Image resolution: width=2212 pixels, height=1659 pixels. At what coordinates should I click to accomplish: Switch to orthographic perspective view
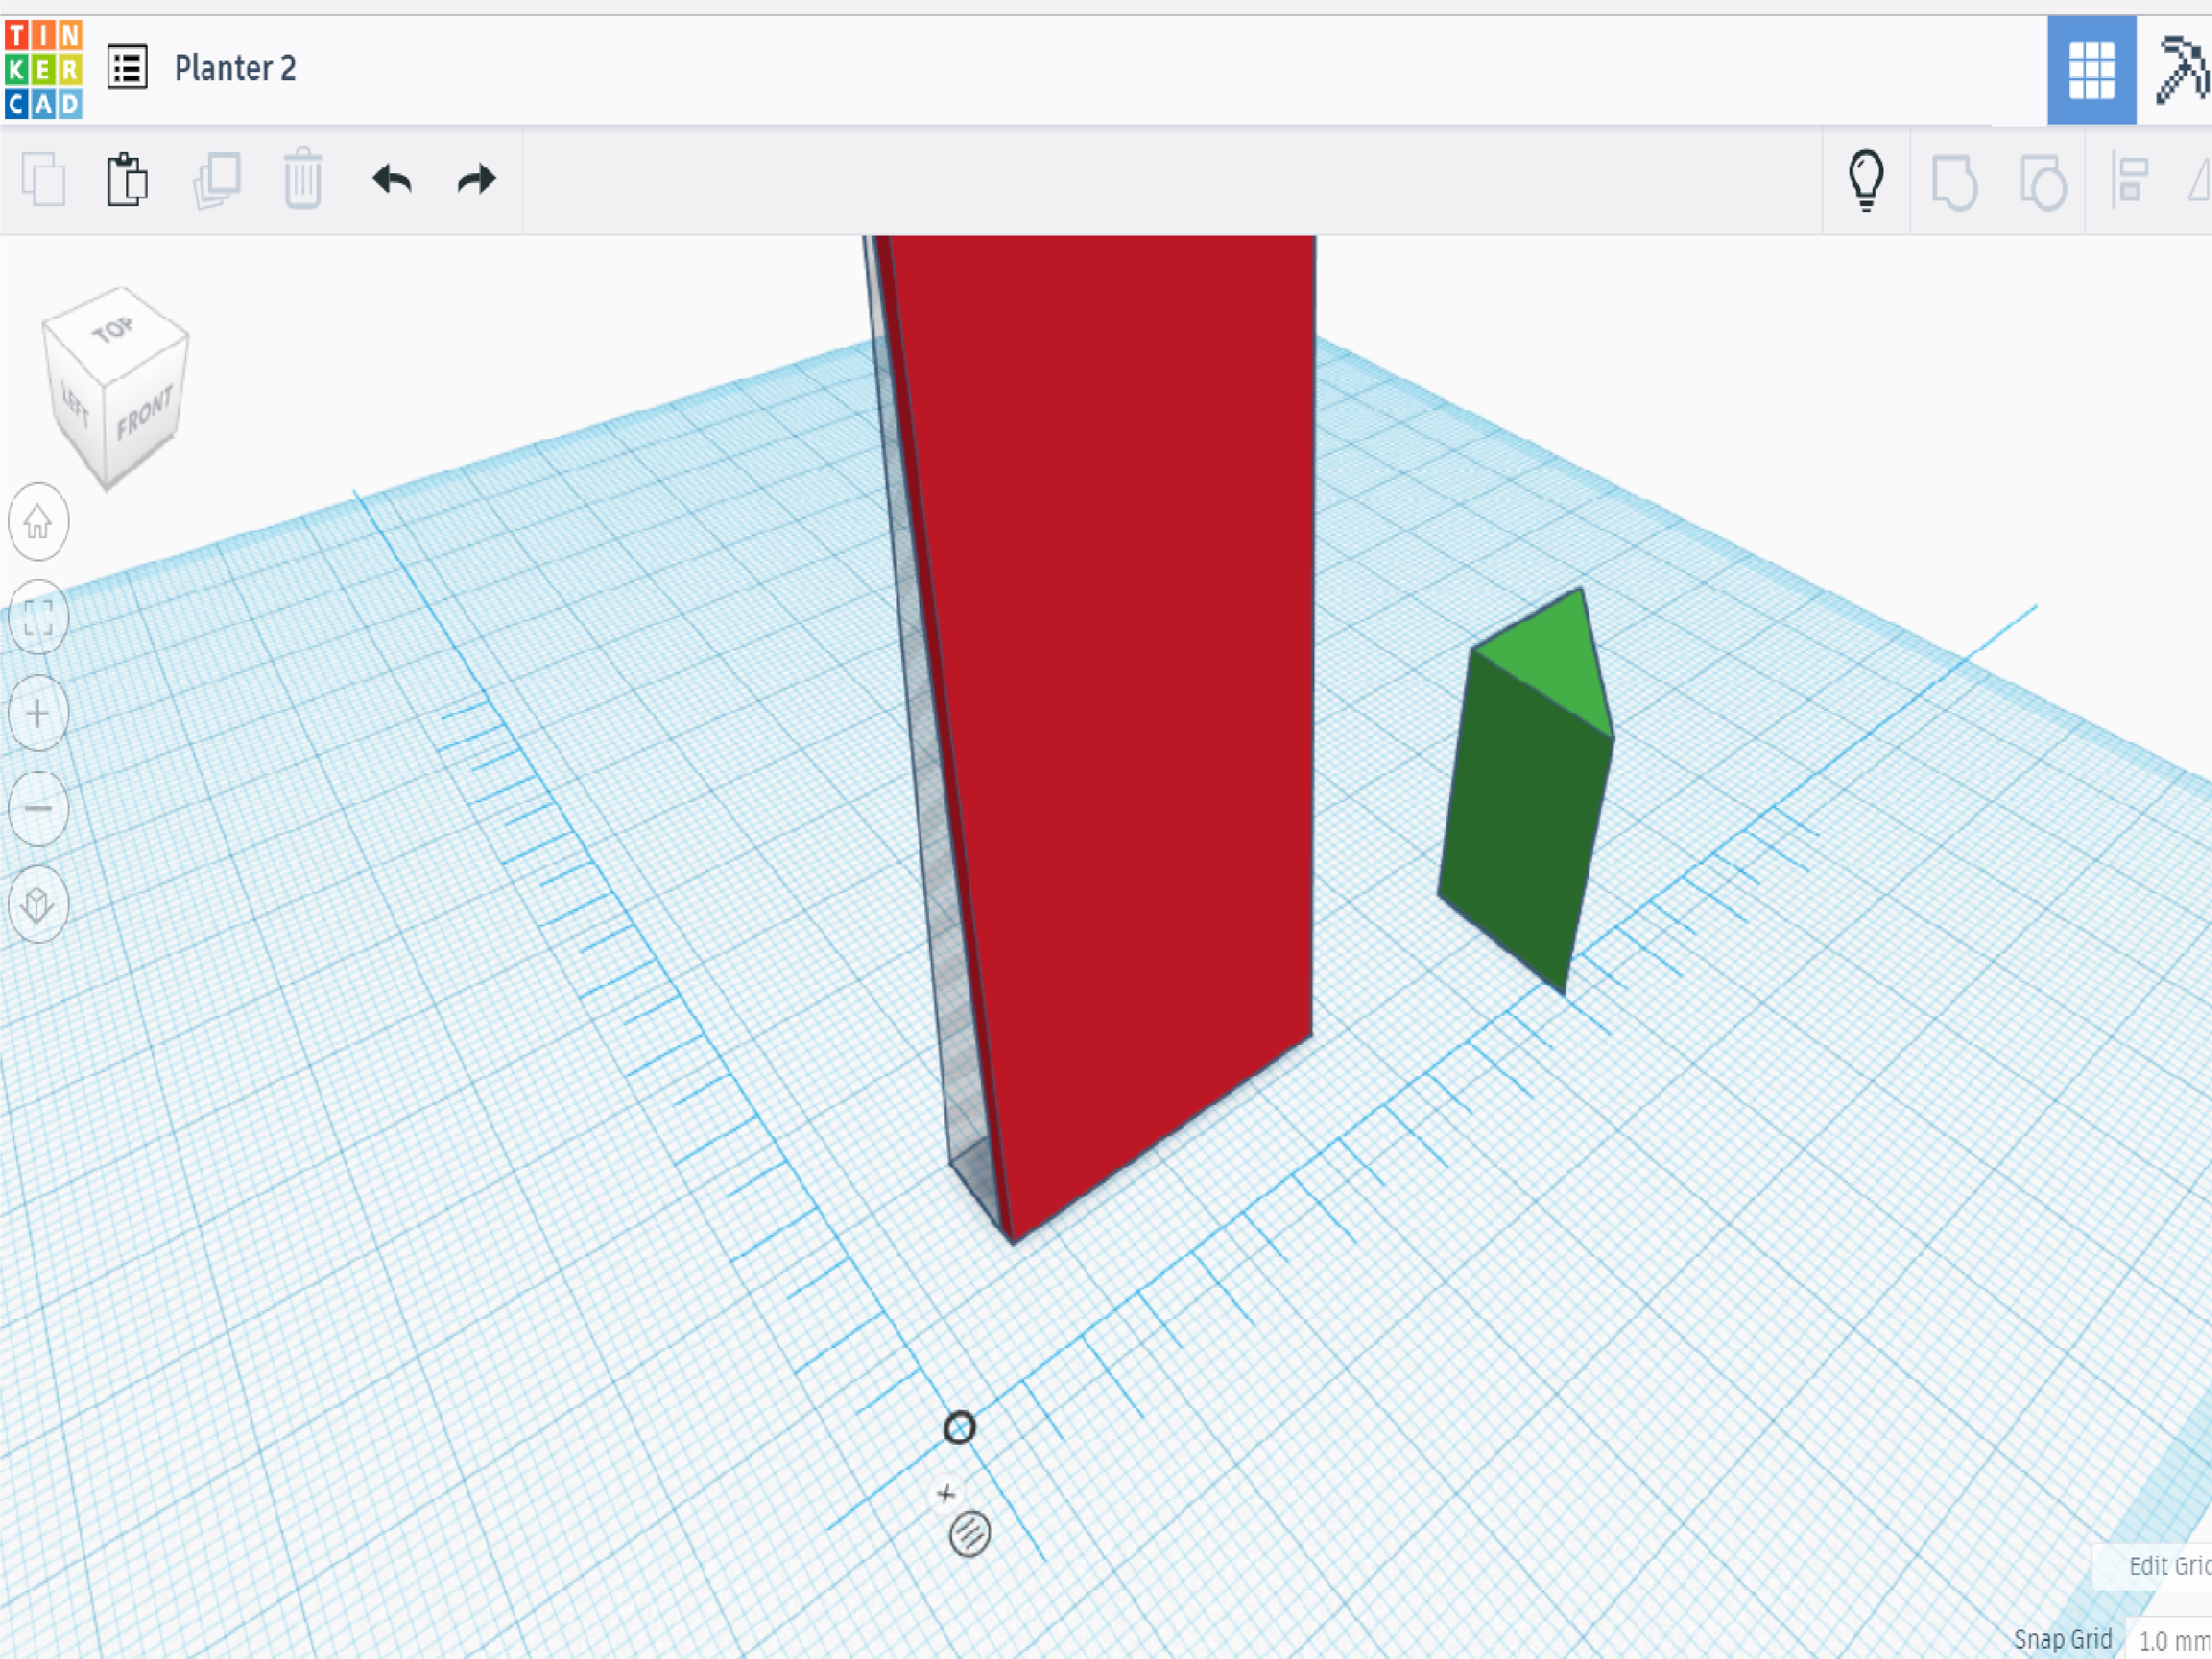point(38,905)
